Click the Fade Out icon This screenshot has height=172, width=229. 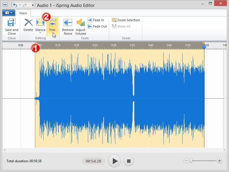pos(90,26)
